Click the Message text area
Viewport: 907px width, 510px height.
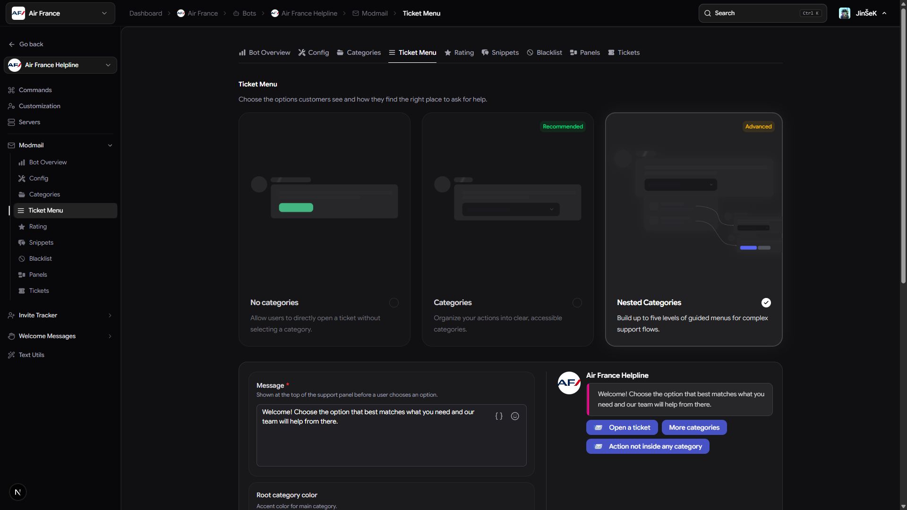(391, 435)
